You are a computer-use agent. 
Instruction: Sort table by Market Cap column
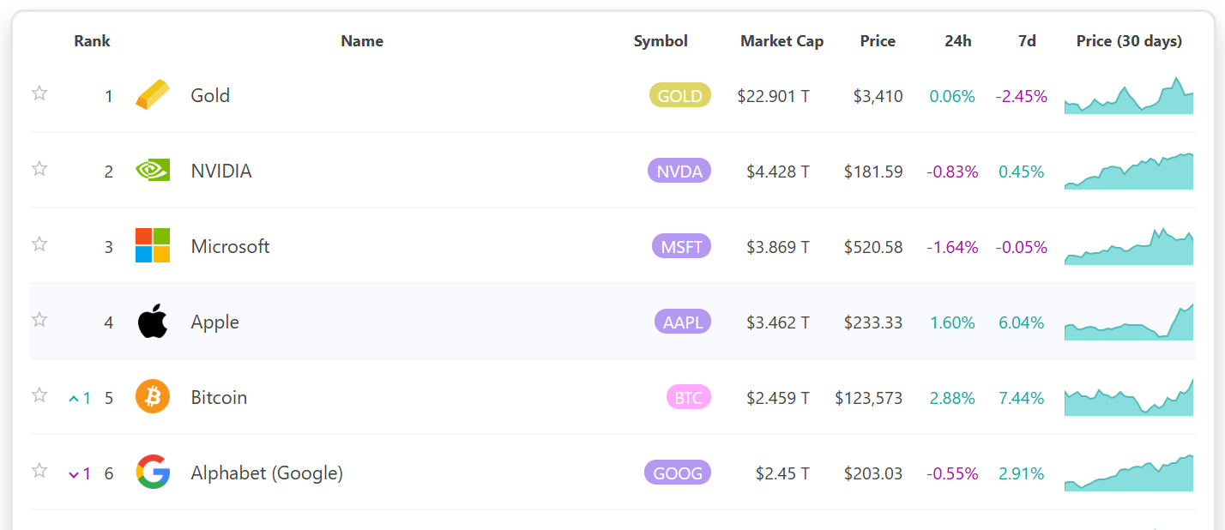coord(781,41)
